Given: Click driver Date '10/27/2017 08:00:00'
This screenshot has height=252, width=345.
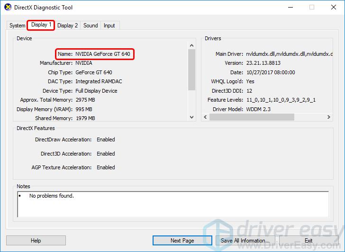Looking at the screenshot, I should click(x=271, y=72).
